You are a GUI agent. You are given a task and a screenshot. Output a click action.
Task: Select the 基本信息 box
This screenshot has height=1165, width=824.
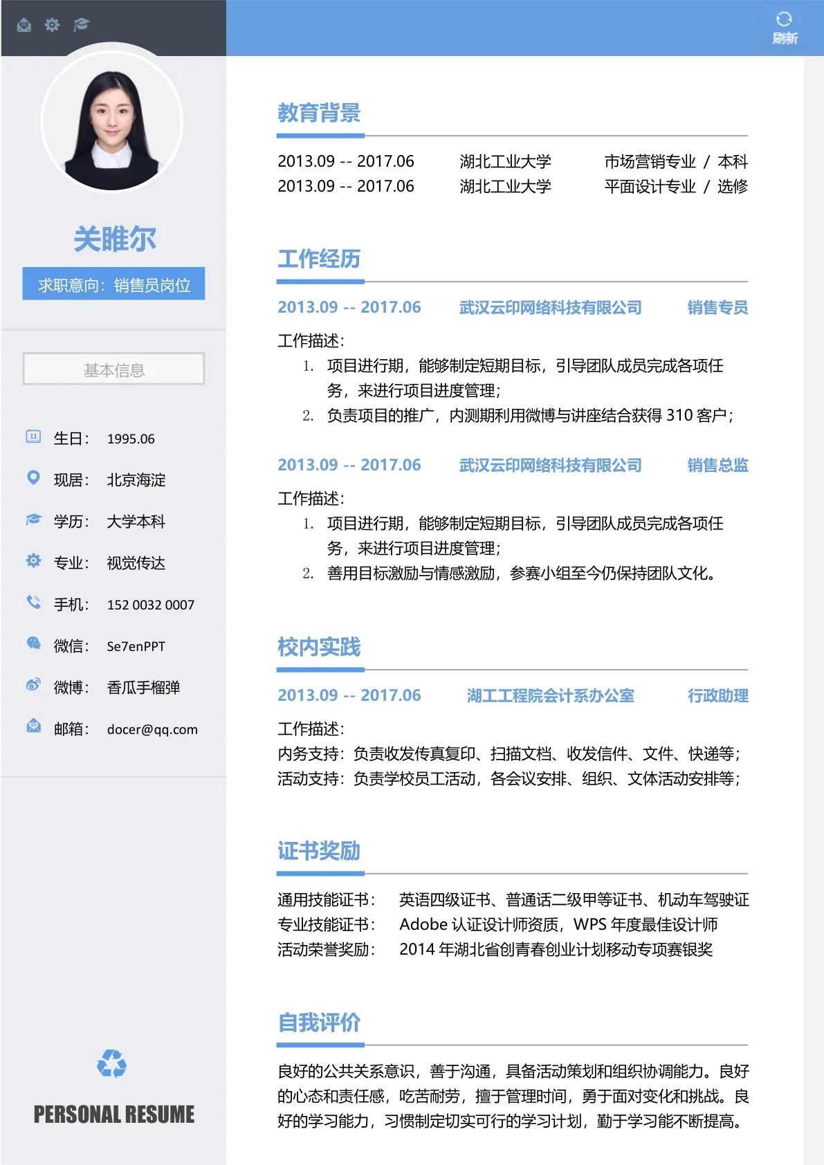pyautogui.click(x=113, y=369)
